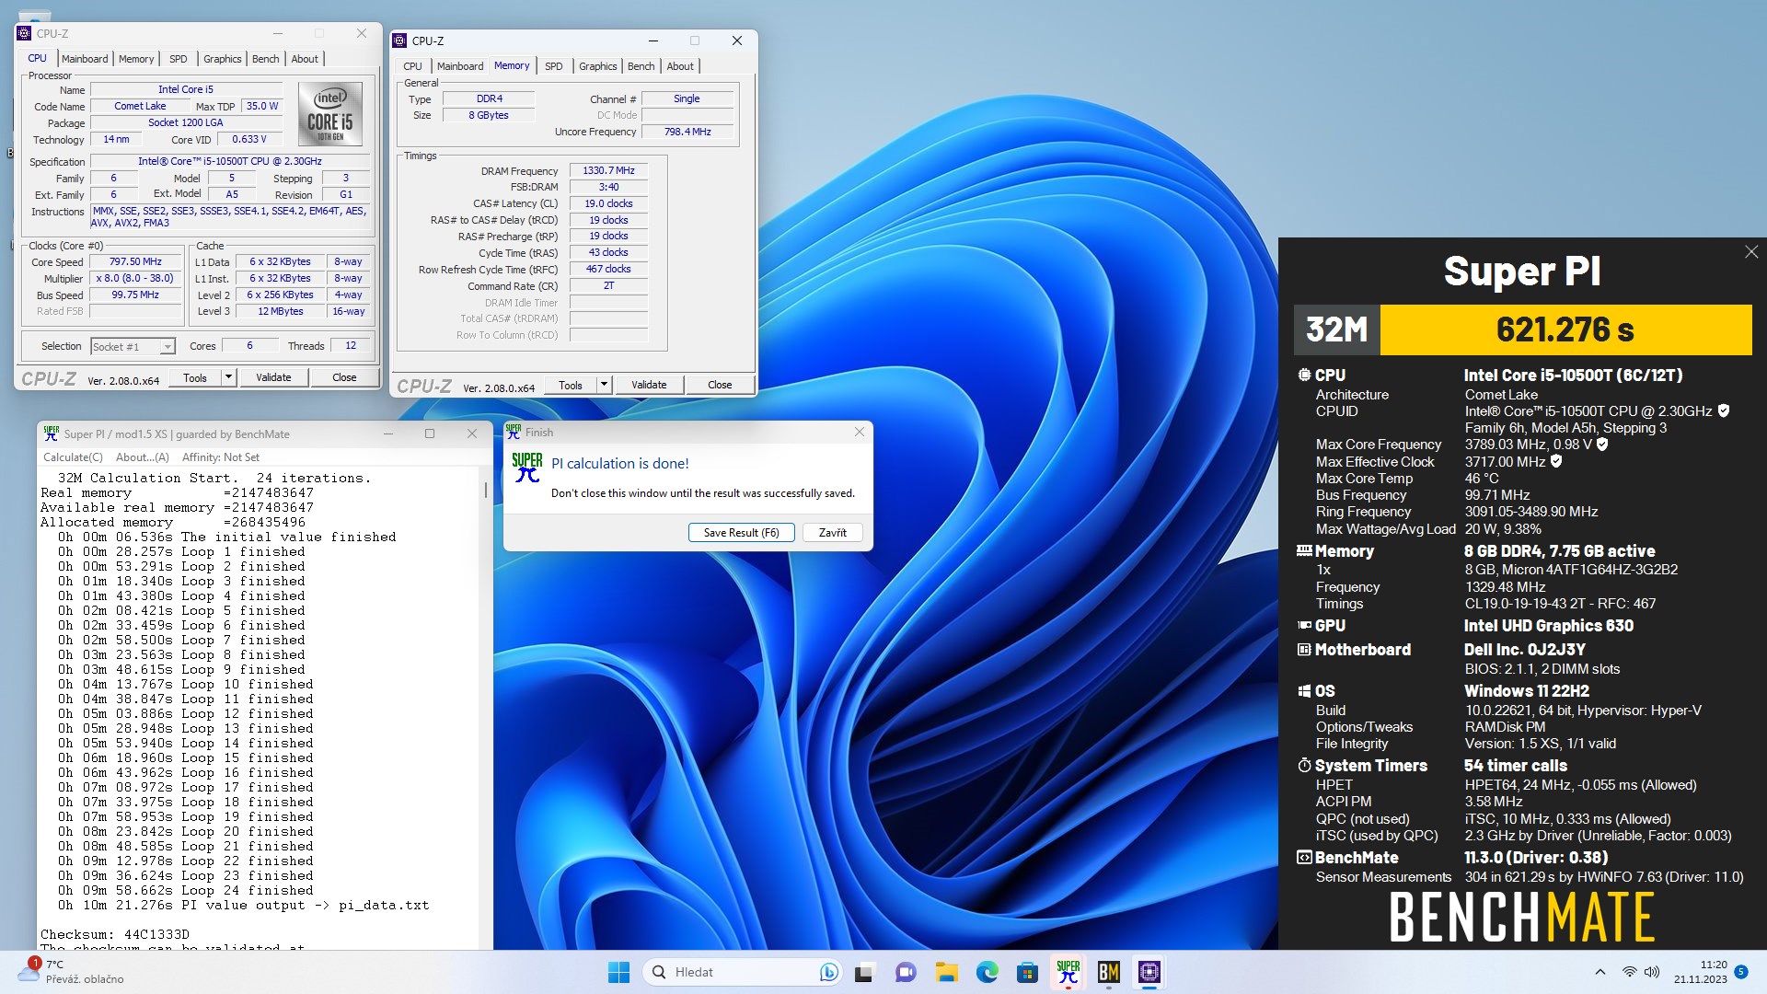1767x994 pixels.
Task: Open the About tab in the left CPU-Z window
Action: click(305, 59)
